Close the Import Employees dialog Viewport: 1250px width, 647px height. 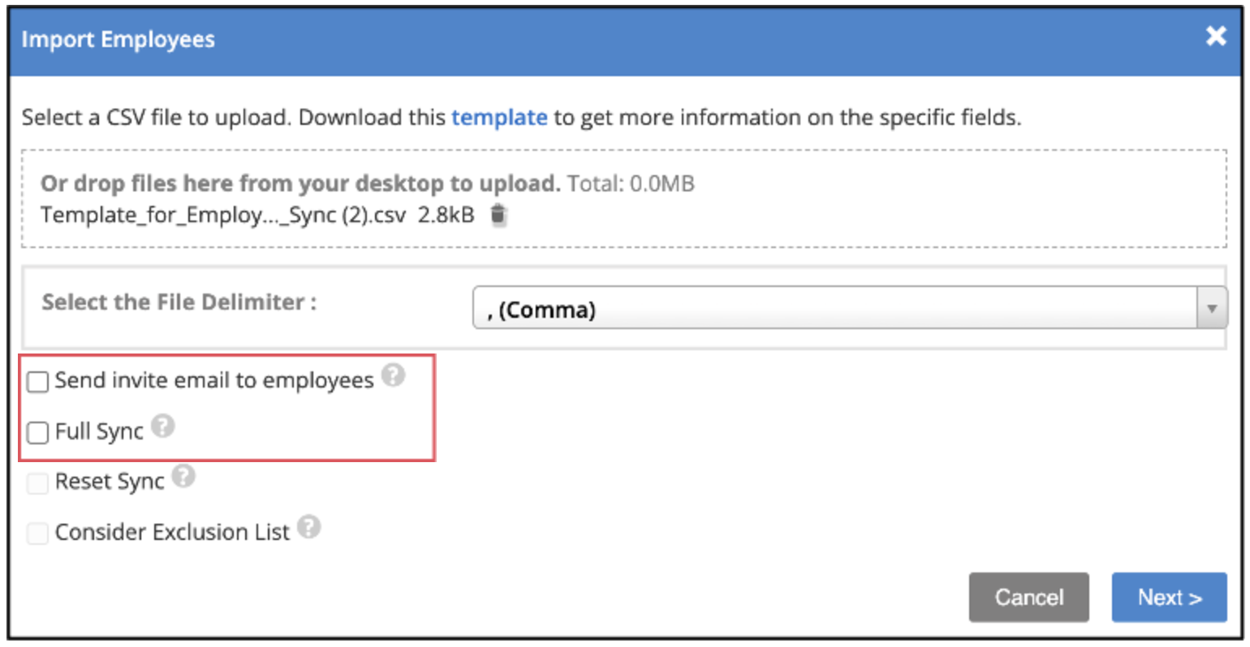click(1216, 36)
